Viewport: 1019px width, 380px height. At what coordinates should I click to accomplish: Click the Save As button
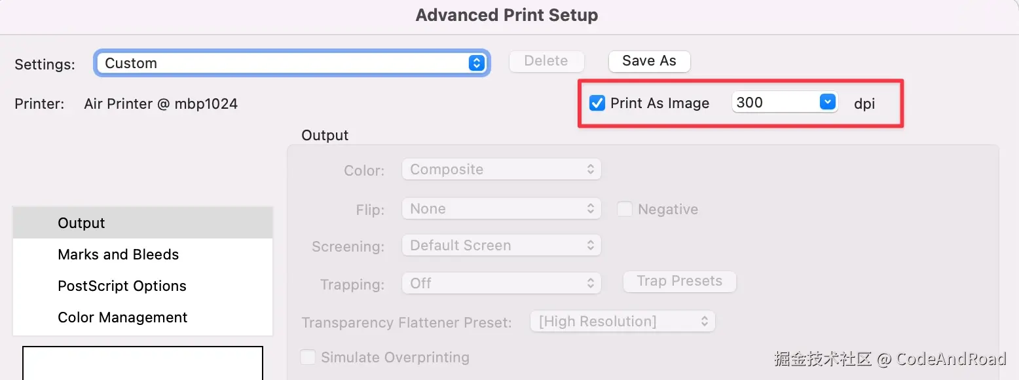(649, 61)
